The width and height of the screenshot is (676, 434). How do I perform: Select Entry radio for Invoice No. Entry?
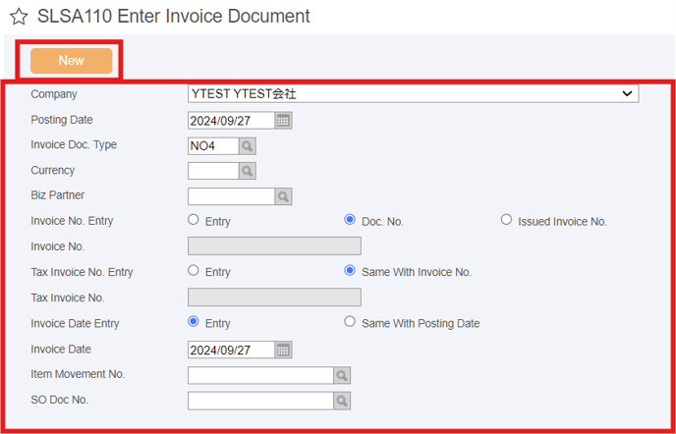click(x=194, y=220)
